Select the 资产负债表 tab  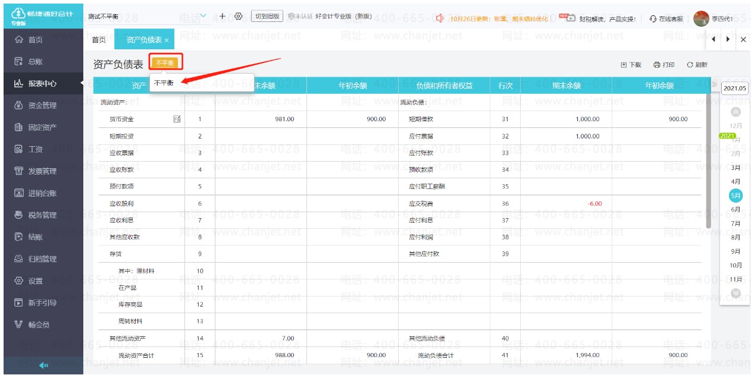(143, 40)
